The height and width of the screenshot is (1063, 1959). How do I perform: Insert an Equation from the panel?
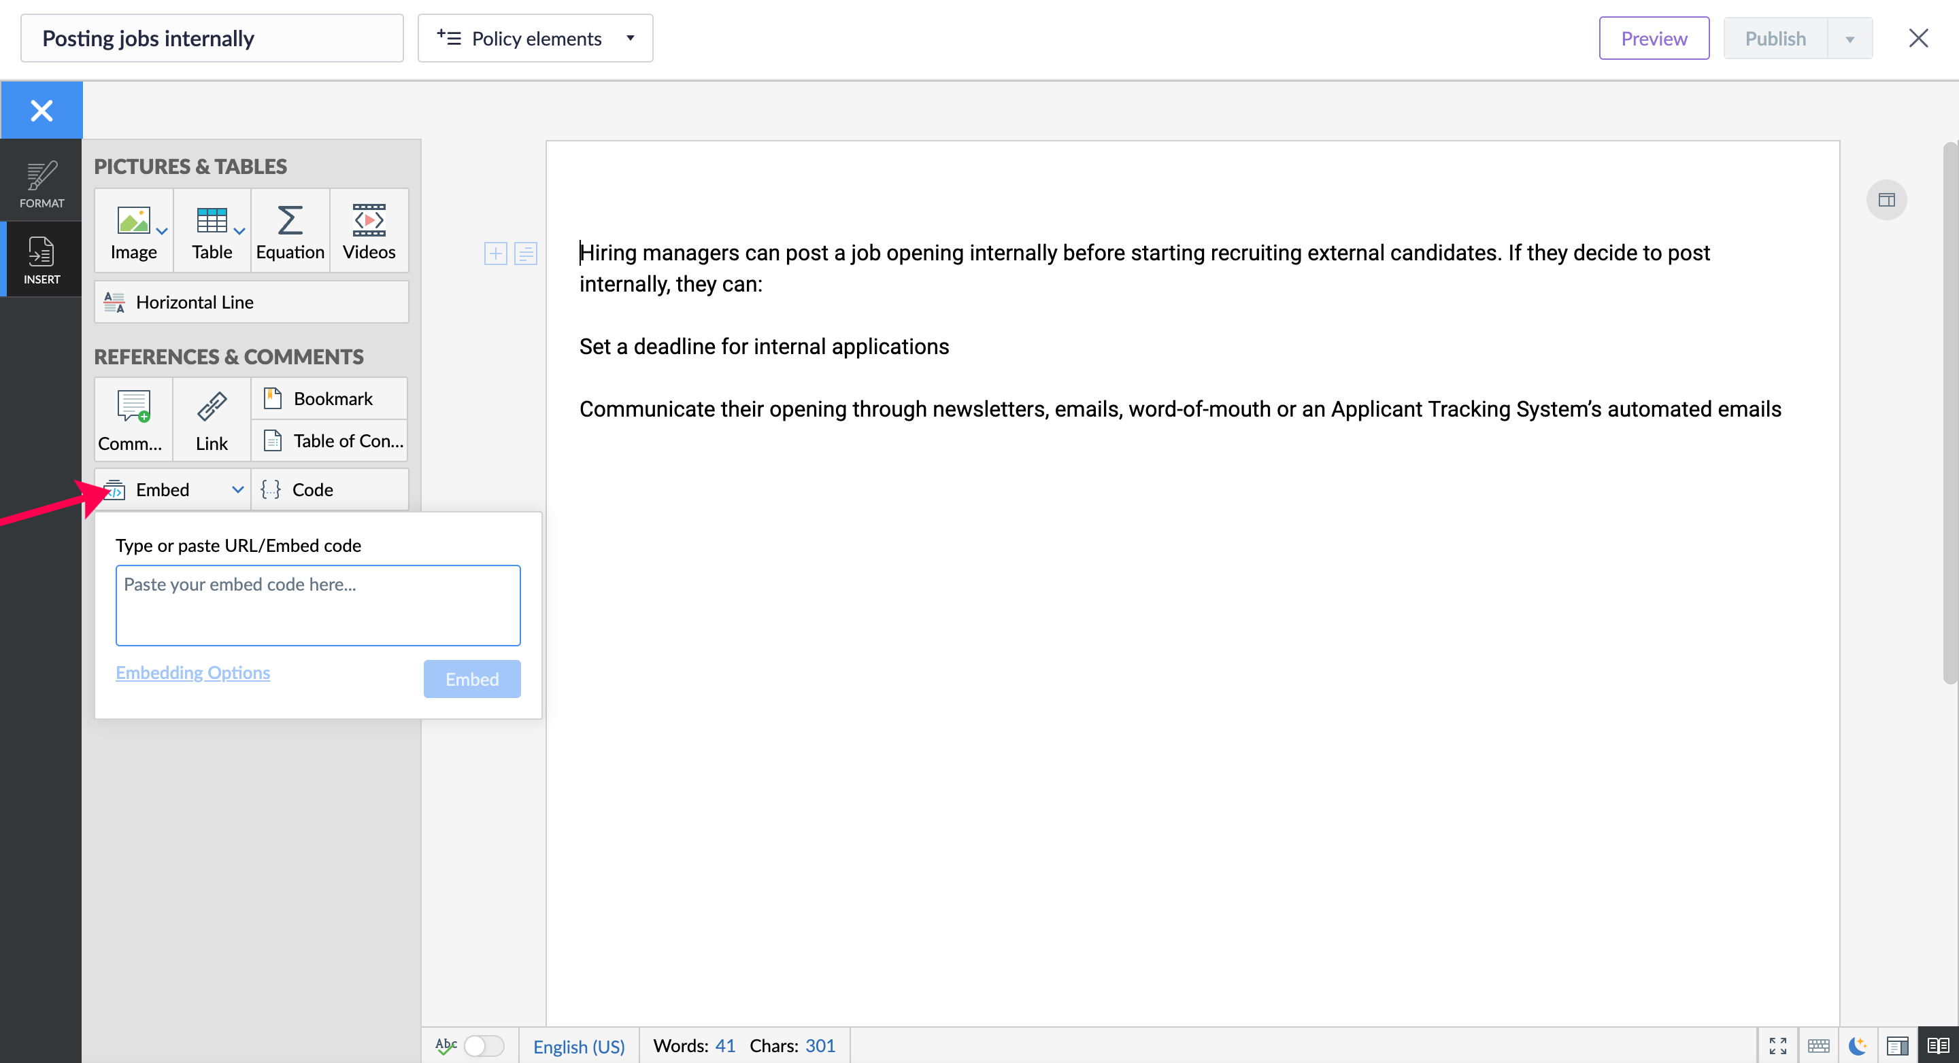click(x=290, y=230)
